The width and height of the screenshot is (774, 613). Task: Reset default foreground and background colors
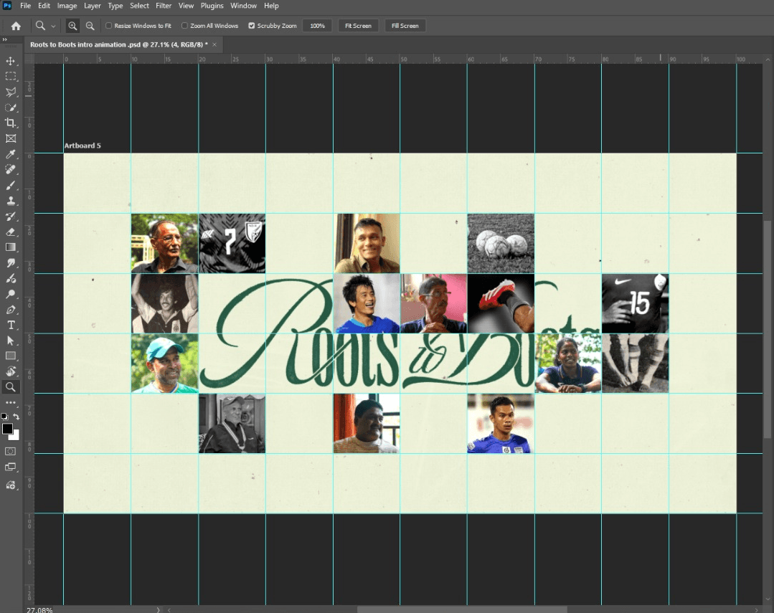pos(4,417)
